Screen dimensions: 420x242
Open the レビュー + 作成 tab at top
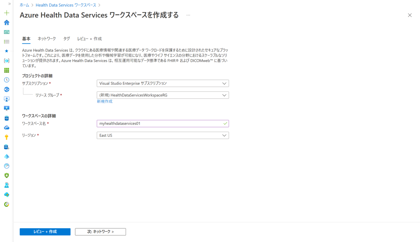pos(90,39)
